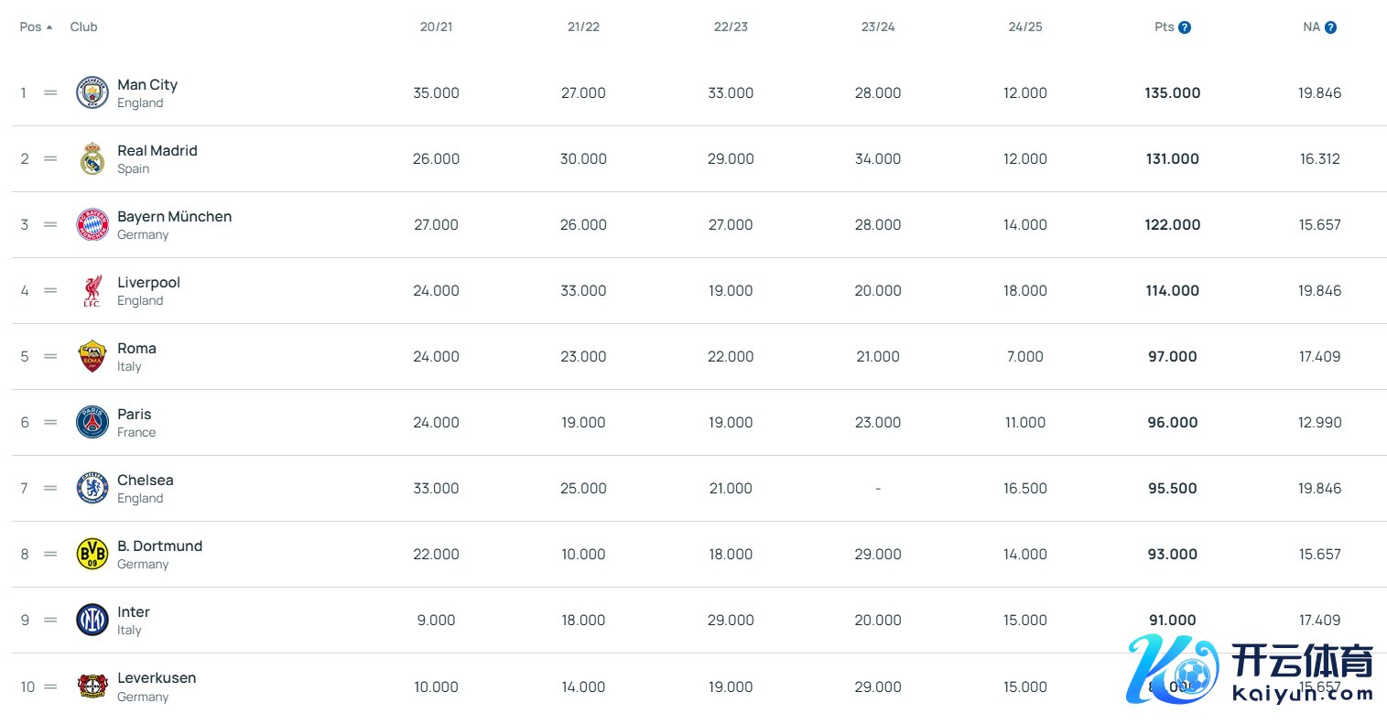Select the 20/21 season column header
The width and height of the screenshot is (1387, 724).
coord(436,27)
